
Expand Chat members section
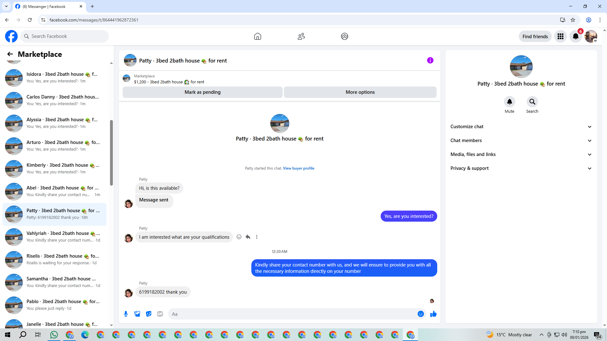pos(521,141)
